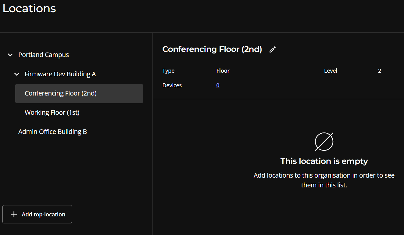Click the Level value '2'

[380, 71]
